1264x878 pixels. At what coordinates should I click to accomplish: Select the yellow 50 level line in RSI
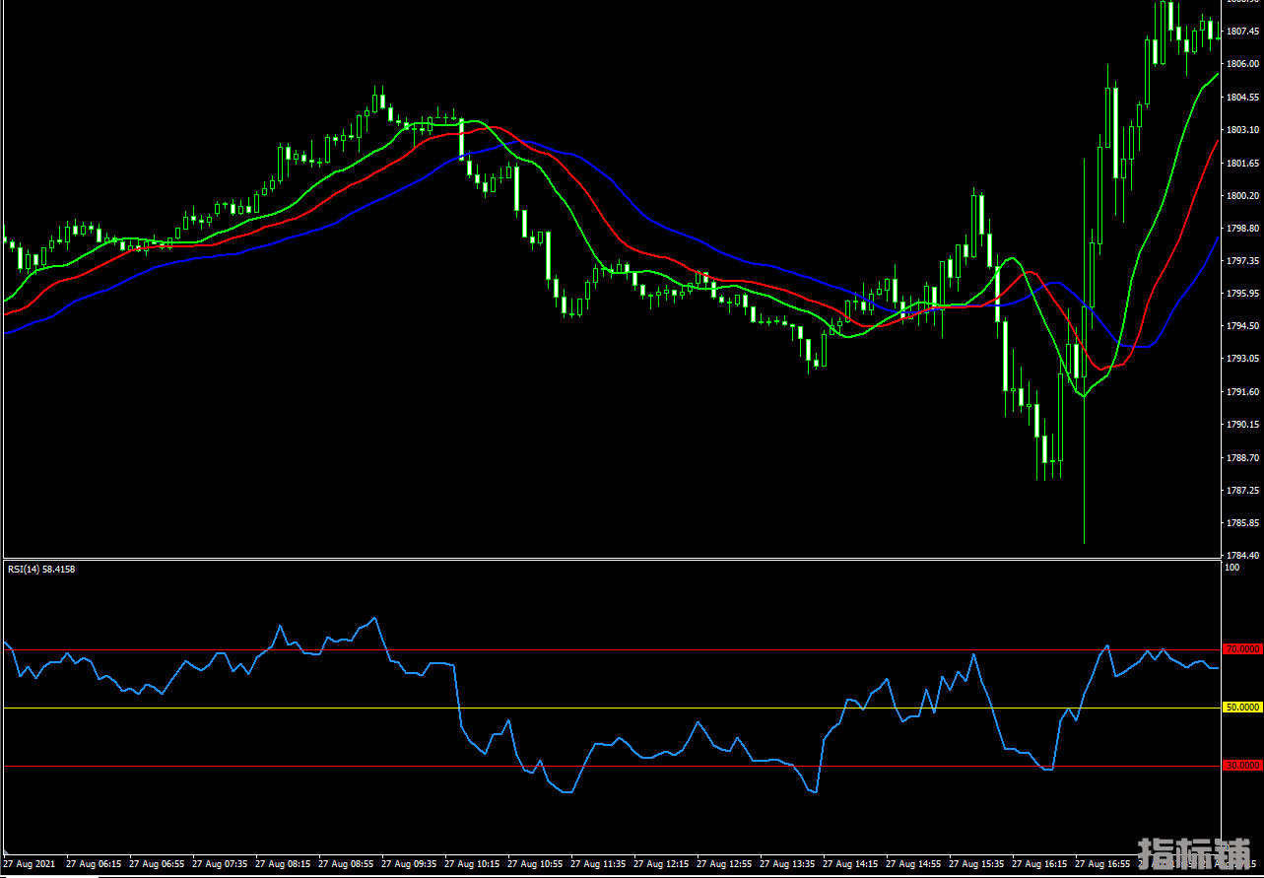point(611,708)
